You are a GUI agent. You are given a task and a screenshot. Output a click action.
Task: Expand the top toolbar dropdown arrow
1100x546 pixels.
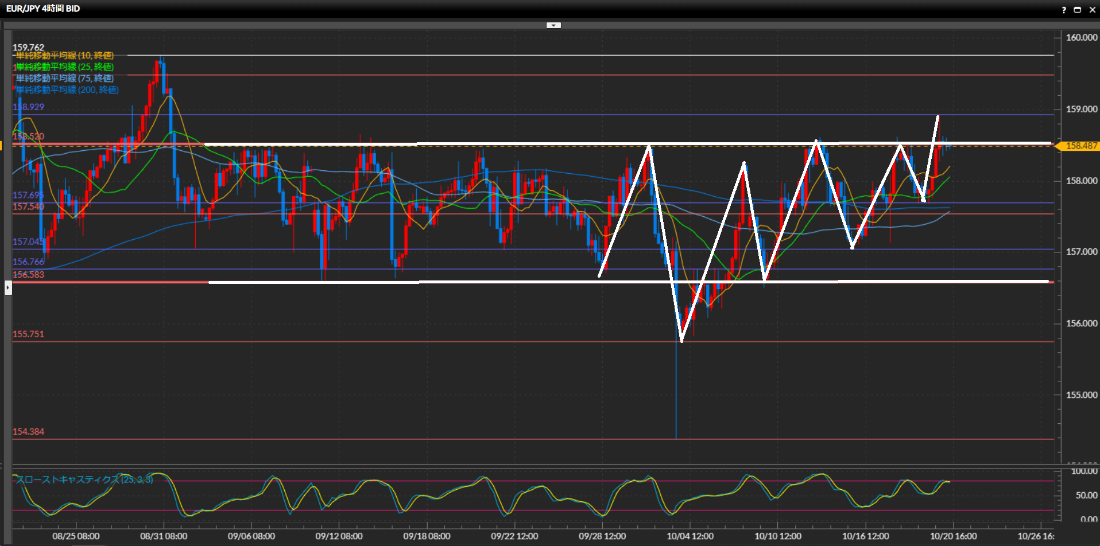pyautogui.click(x=553, y=25)
